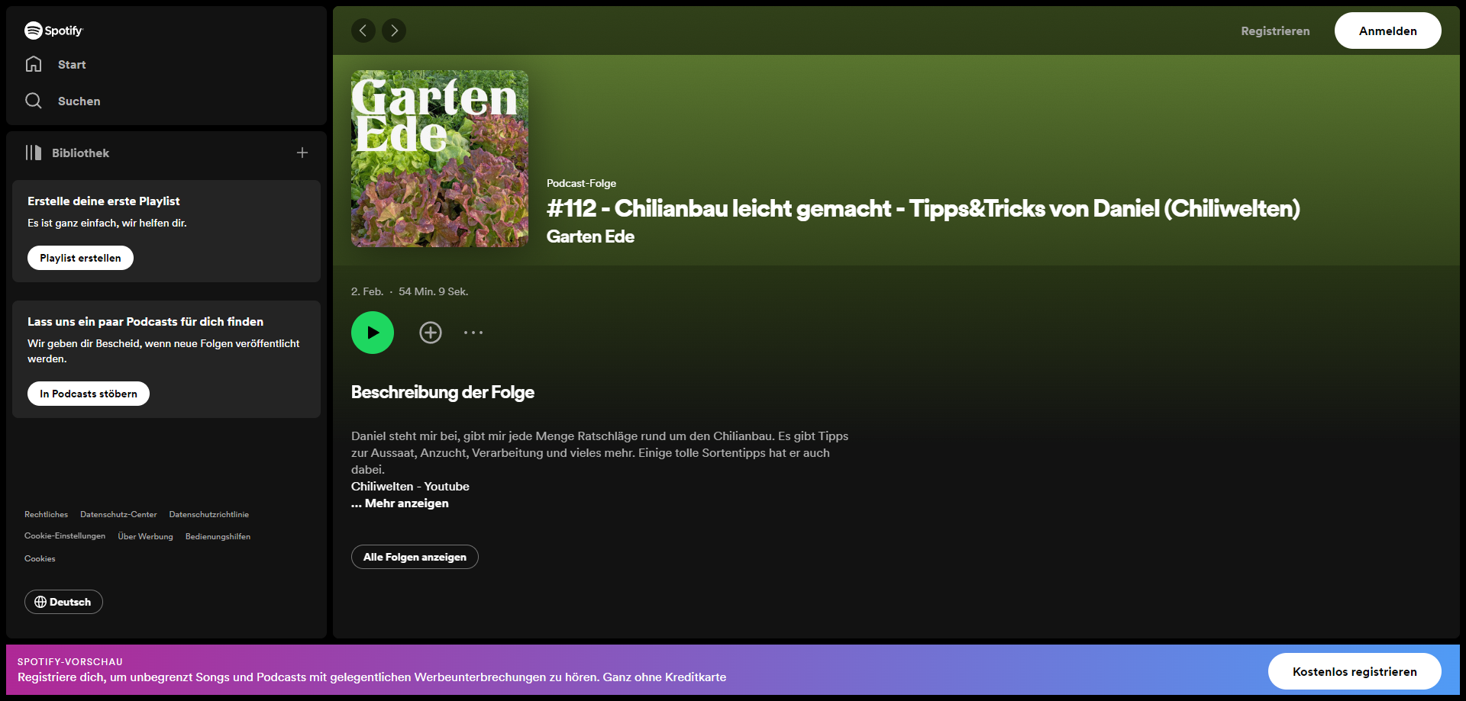Collapse the Bibliothek library panel
Image resolution: width=1466 pixels, height=701 pixels.
pyautogui.click(x=67, y=153)
